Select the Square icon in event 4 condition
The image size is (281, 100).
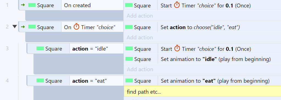[40, 80]
